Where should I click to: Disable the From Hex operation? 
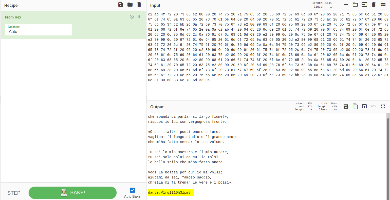pyautogui.click(x=132, y=17)
